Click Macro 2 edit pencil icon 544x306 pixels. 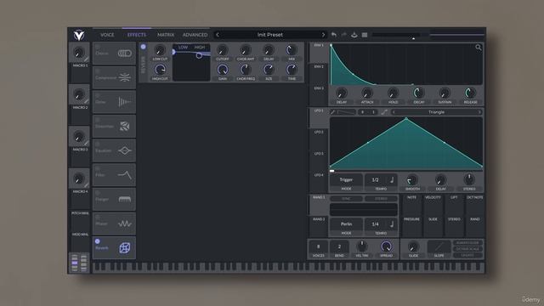coord(86,101)
